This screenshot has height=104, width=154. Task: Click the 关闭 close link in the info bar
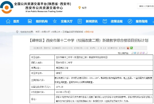[x=122, y=48]
